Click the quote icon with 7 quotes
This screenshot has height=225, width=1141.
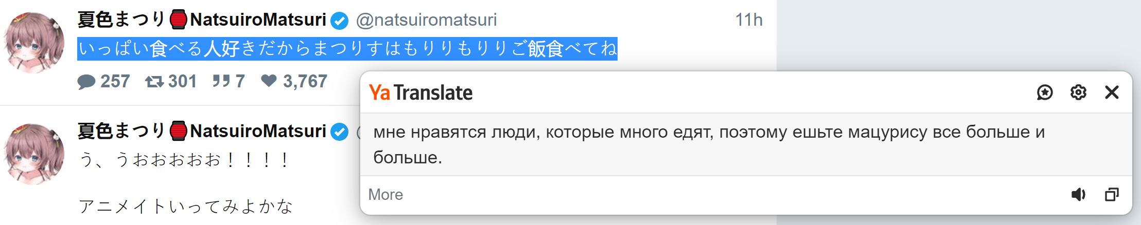tap(221, 81)
